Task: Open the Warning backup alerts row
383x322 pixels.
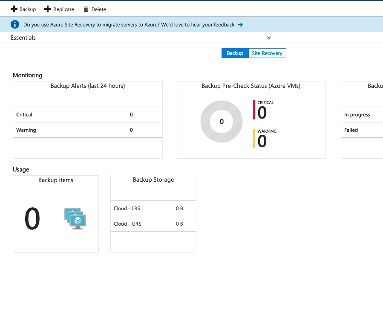Action: tap(88, 130)
